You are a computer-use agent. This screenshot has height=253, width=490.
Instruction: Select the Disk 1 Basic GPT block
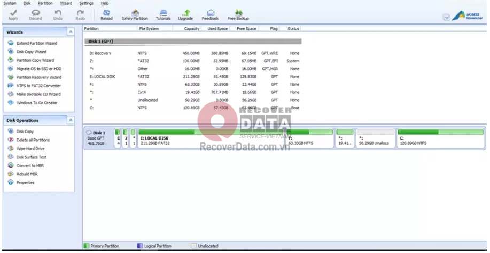pyautogui.click(x=98, y=138)
